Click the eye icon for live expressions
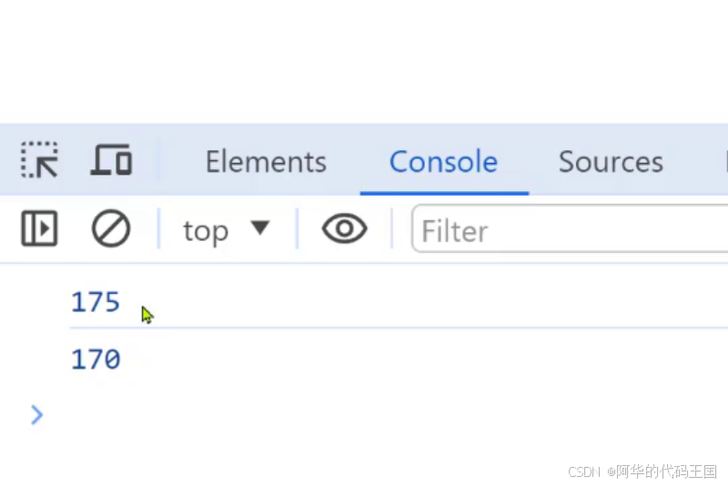Viewport: 728px width, 486px height. click(344, 229)
